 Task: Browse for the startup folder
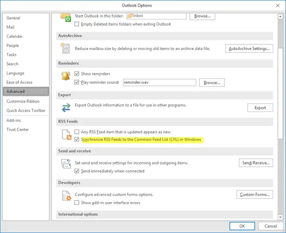(x=202, y=16)
